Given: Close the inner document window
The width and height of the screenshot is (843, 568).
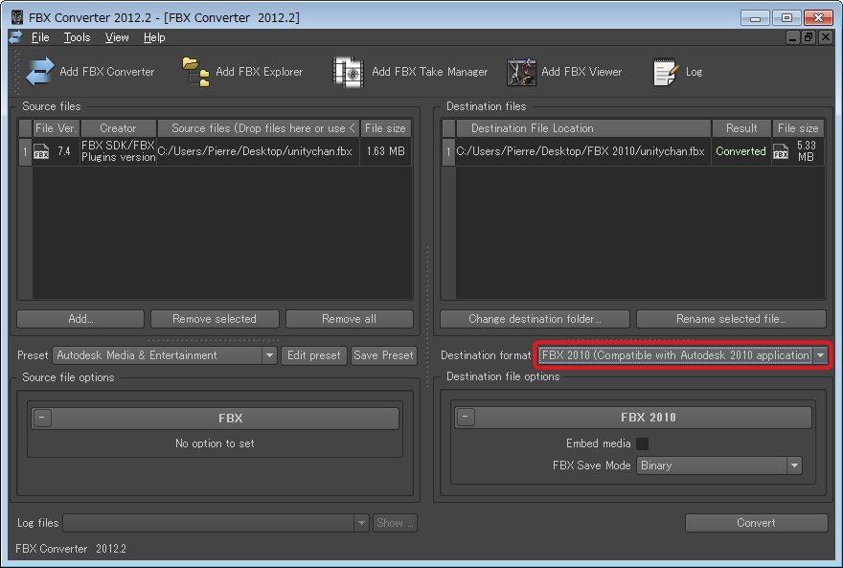Looking at the screenshot, I should tap(825, 37).
